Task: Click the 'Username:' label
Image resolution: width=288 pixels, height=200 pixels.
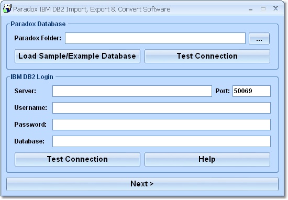Action: click(31, 108)
